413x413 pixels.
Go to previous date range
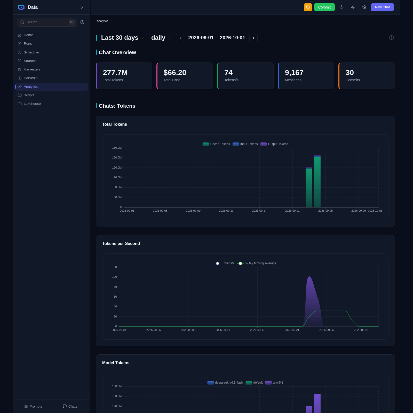pyautogui.click(x=180, y=38)
